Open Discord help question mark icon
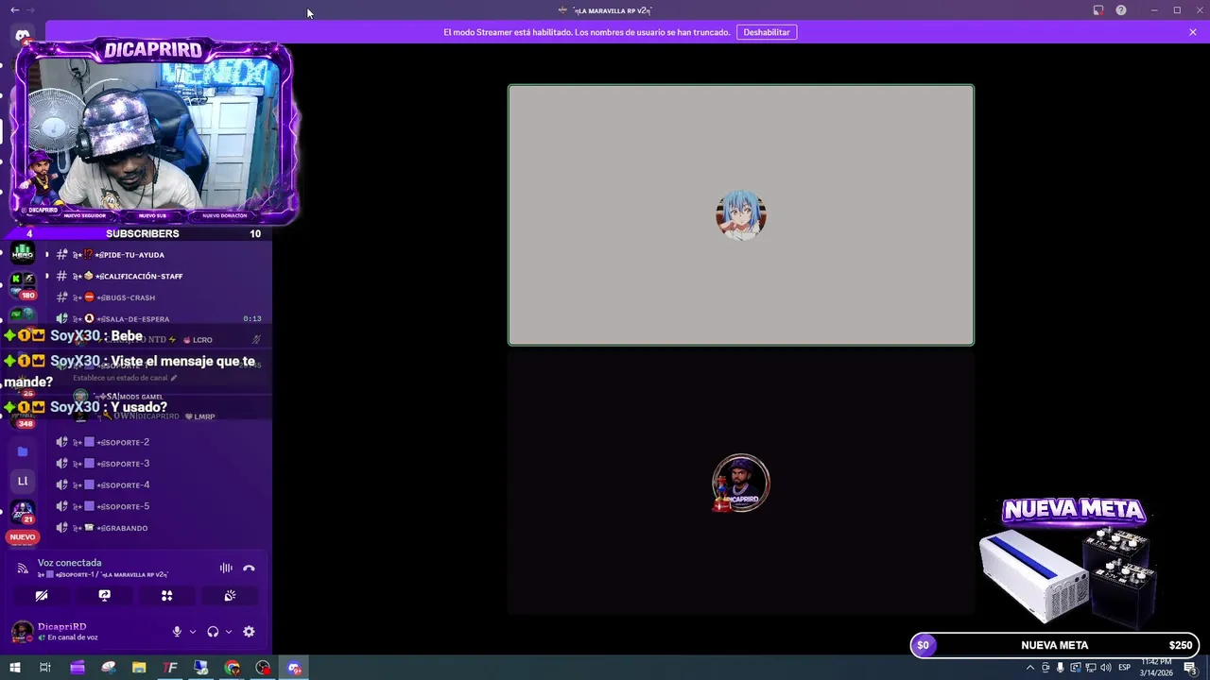1210x680 pixels. (1121, 10)
